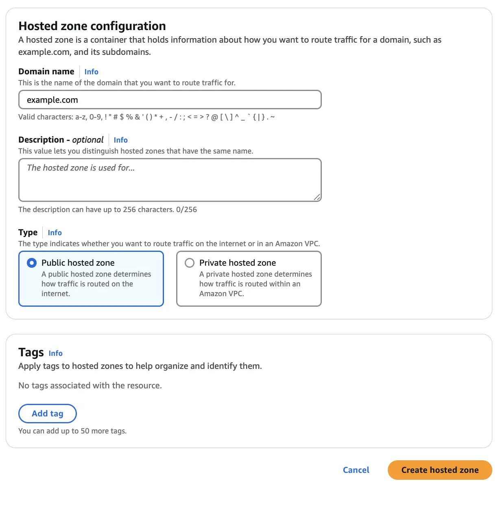Select the Private hosted zone radio button
Screen dimensions: 498x507
(190, 263)
